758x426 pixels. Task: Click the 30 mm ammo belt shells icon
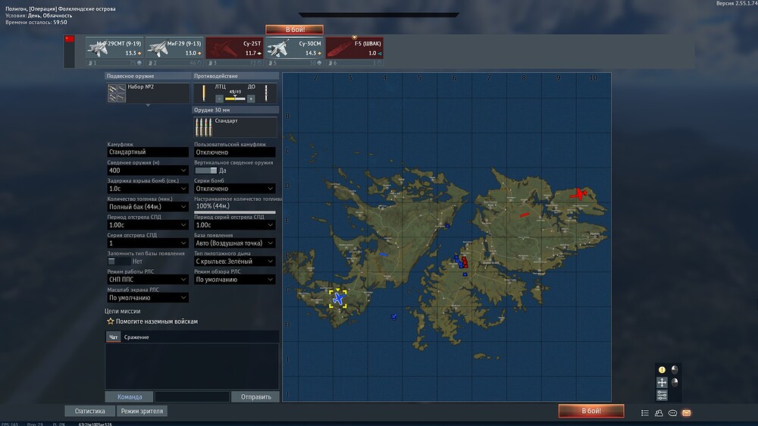coord(203,127)
